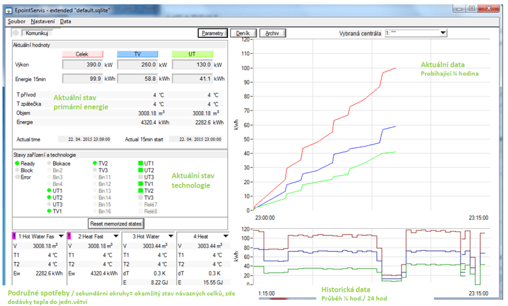Click Celek Energie 15min field 99.9
The image size is (508, 306).
pyautogui.click(x=83, y=78)
